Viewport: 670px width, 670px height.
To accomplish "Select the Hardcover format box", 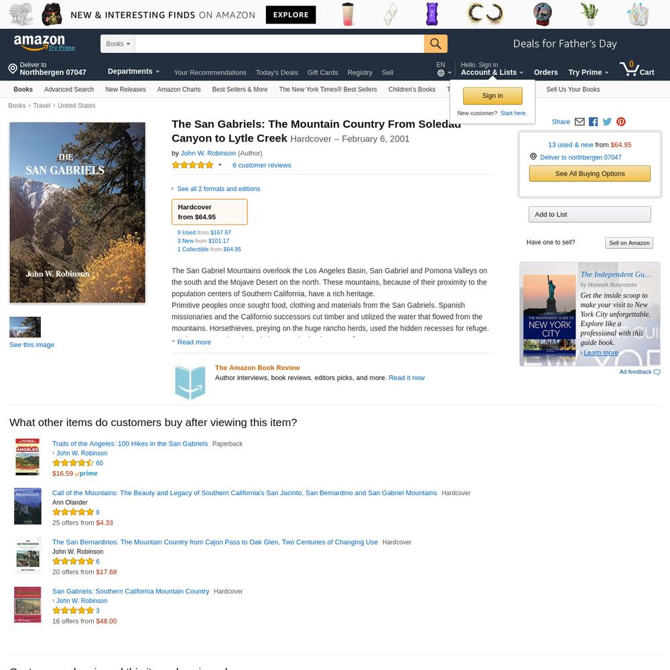I will coord(209,212).
